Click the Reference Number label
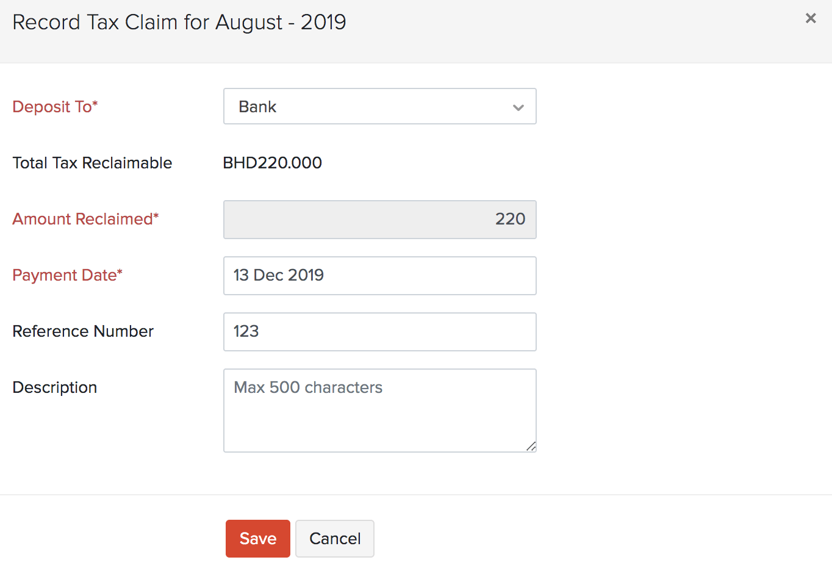The image size is (832, 571). pos(83,331)
